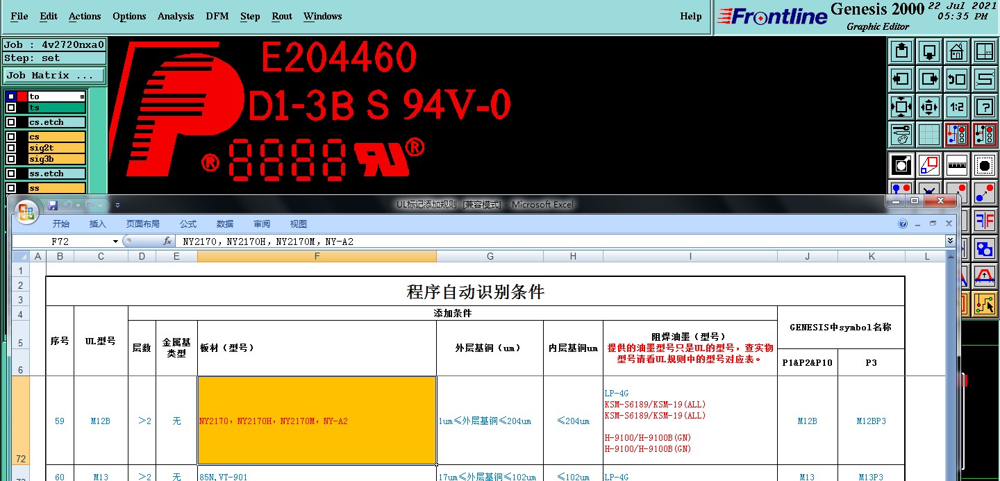Click the pan right icon
The height and width of the screenshot is (481, 1000).
click(928, 78)
